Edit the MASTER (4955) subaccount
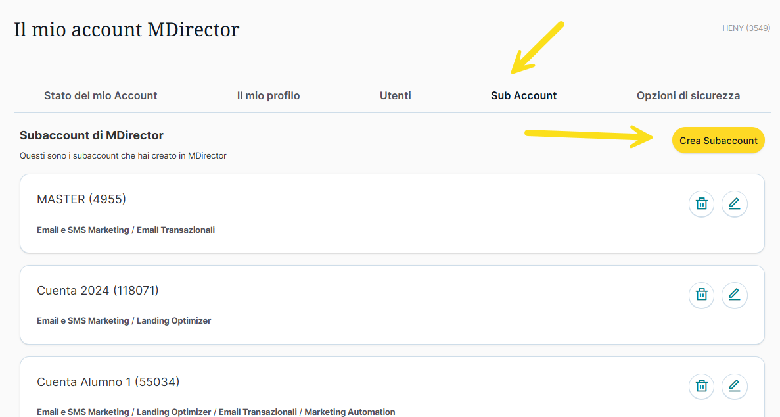Viewport: 780px width, 417px height. coord(734,204)
